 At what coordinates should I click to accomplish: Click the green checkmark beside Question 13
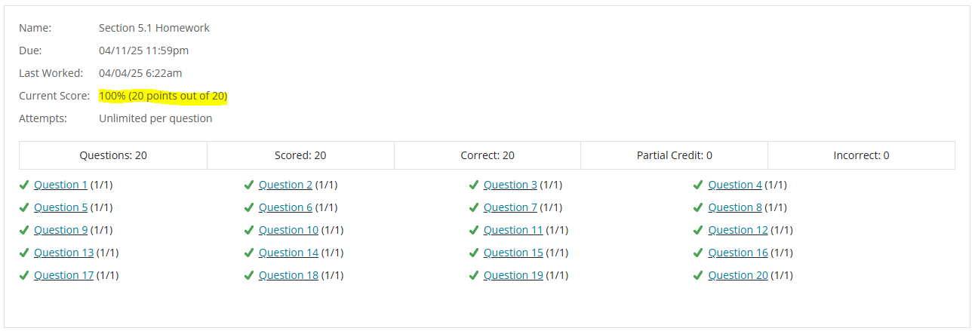[x=24, y=253]
